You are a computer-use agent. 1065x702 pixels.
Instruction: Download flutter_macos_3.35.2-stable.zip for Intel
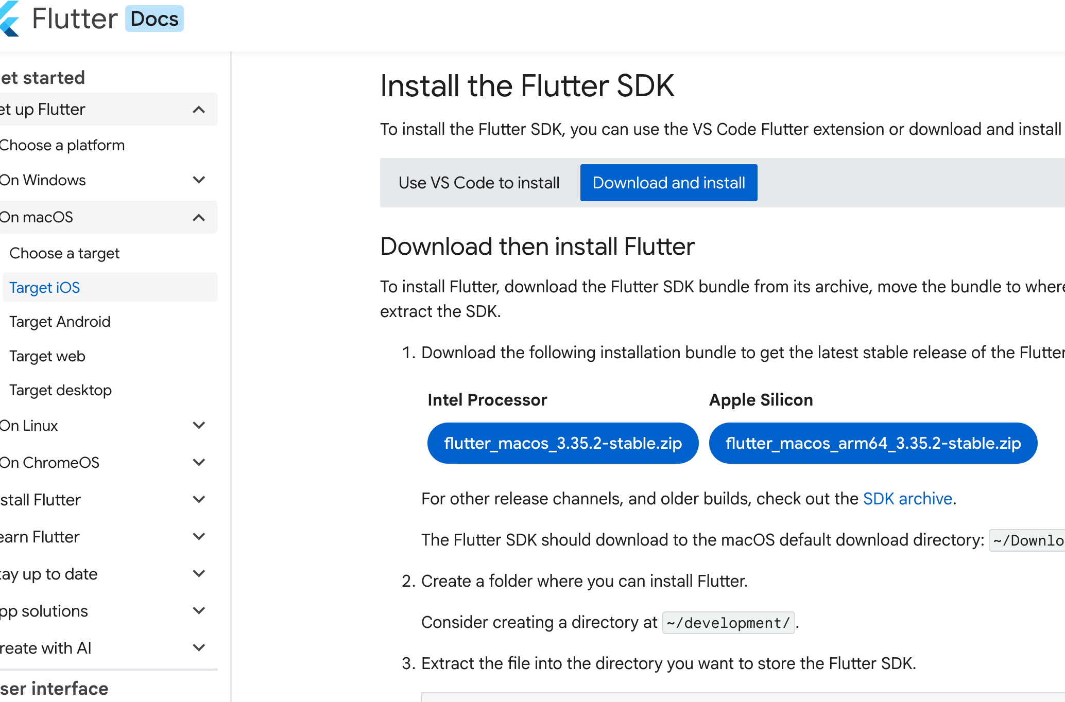562,443
